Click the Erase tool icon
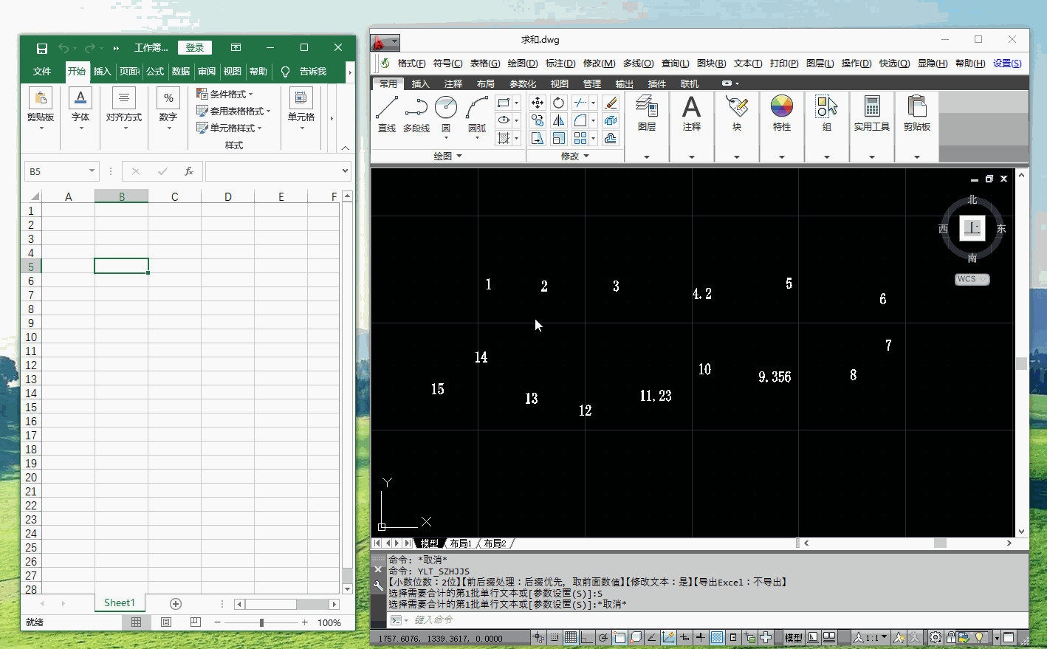1047x649 pixels. click(x=611, y=103)
